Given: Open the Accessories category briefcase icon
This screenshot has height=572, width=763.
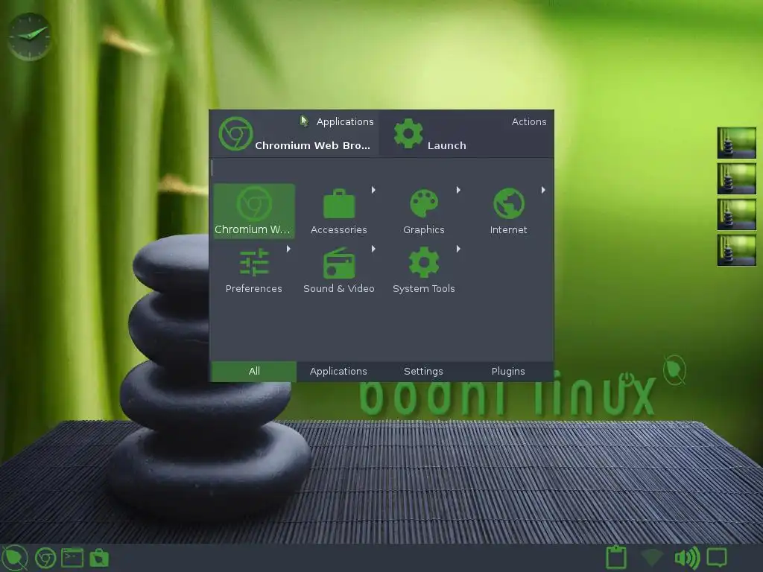Looking at the screenshot, I should click(x=339, y=203).
